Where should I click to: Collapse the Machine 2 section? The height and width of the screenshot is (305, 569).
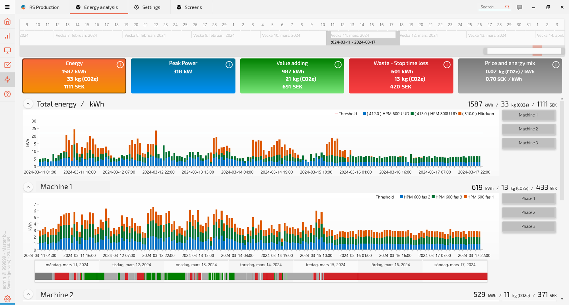[28, 294]
